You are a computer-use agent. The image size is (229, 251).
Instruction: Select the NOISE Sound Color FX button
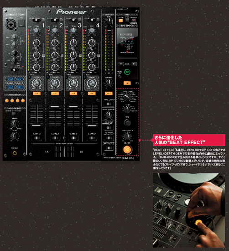coord(10,79)
